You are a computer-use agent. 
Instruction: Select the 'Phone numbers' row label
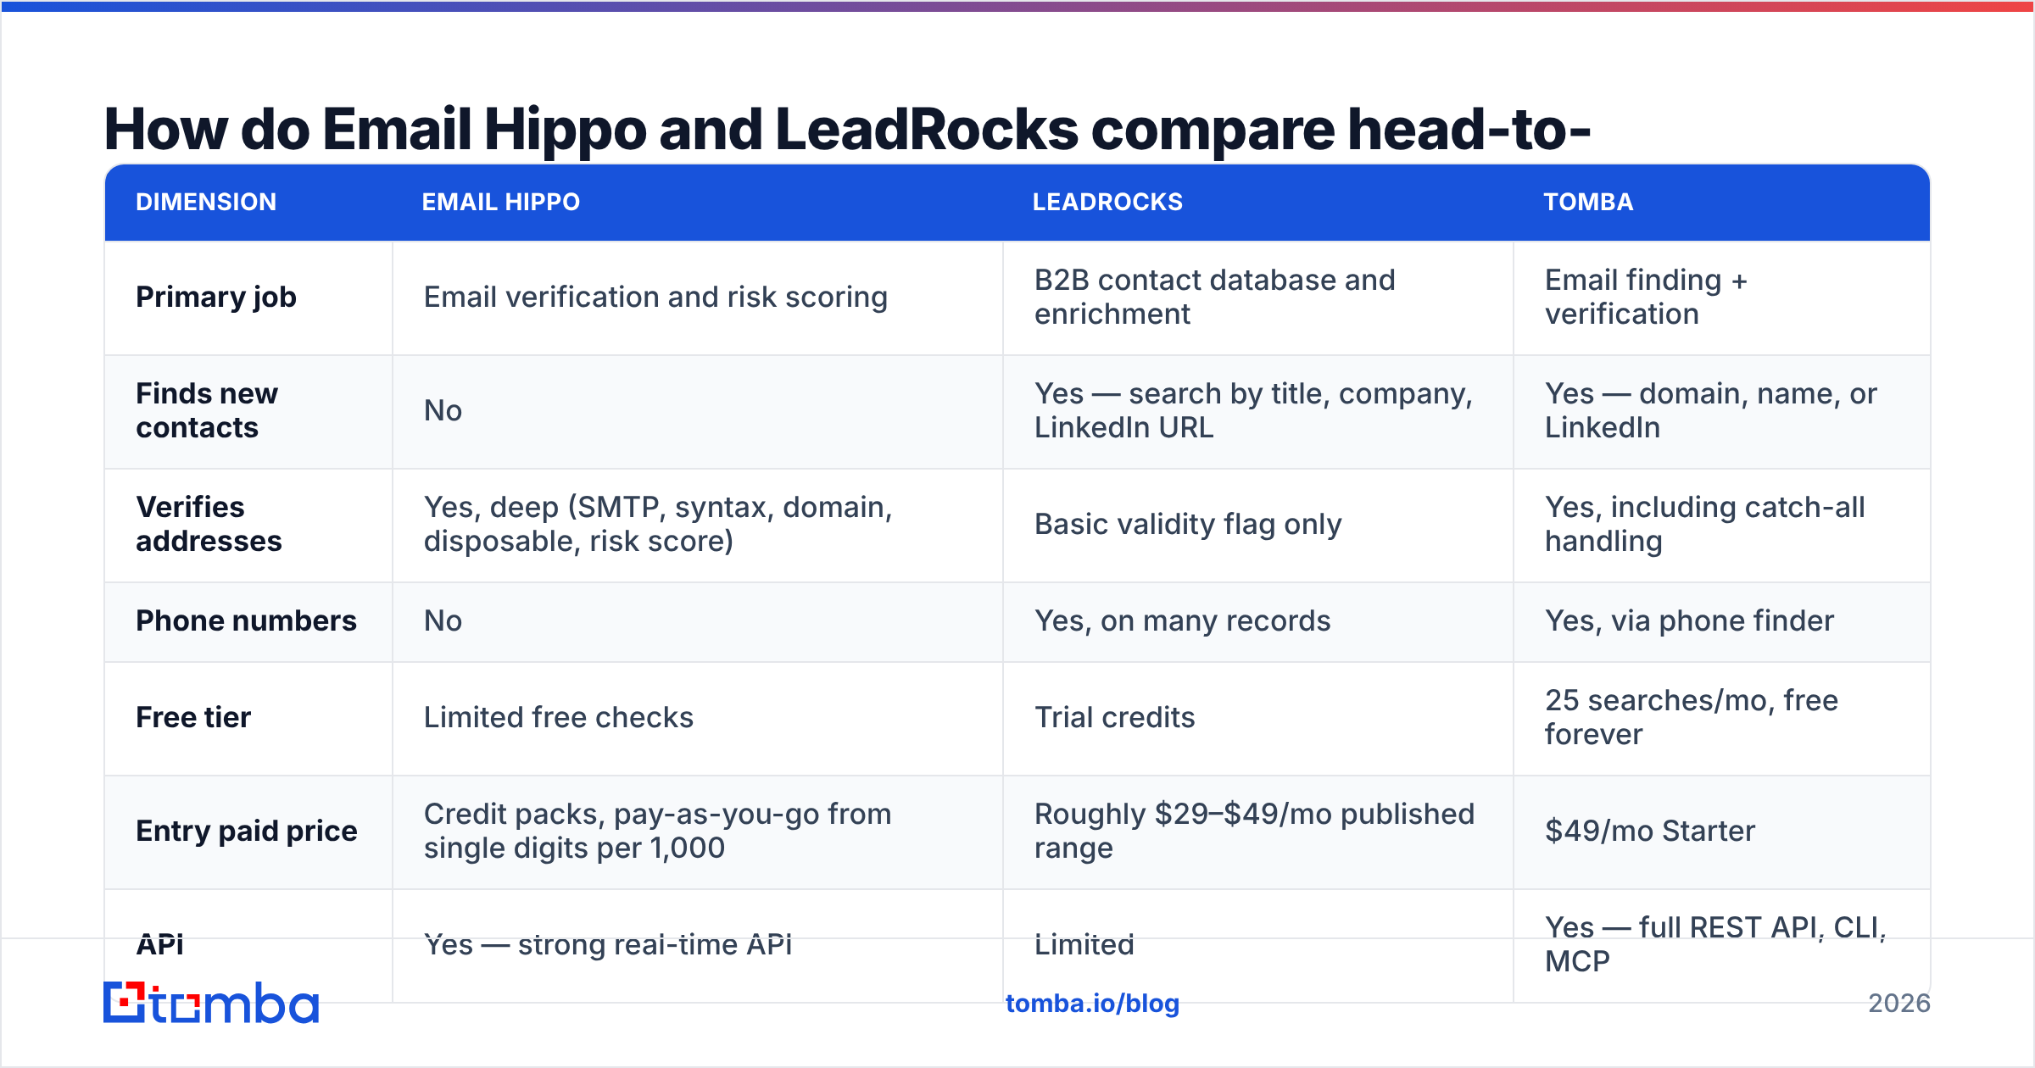click(246, 621)
